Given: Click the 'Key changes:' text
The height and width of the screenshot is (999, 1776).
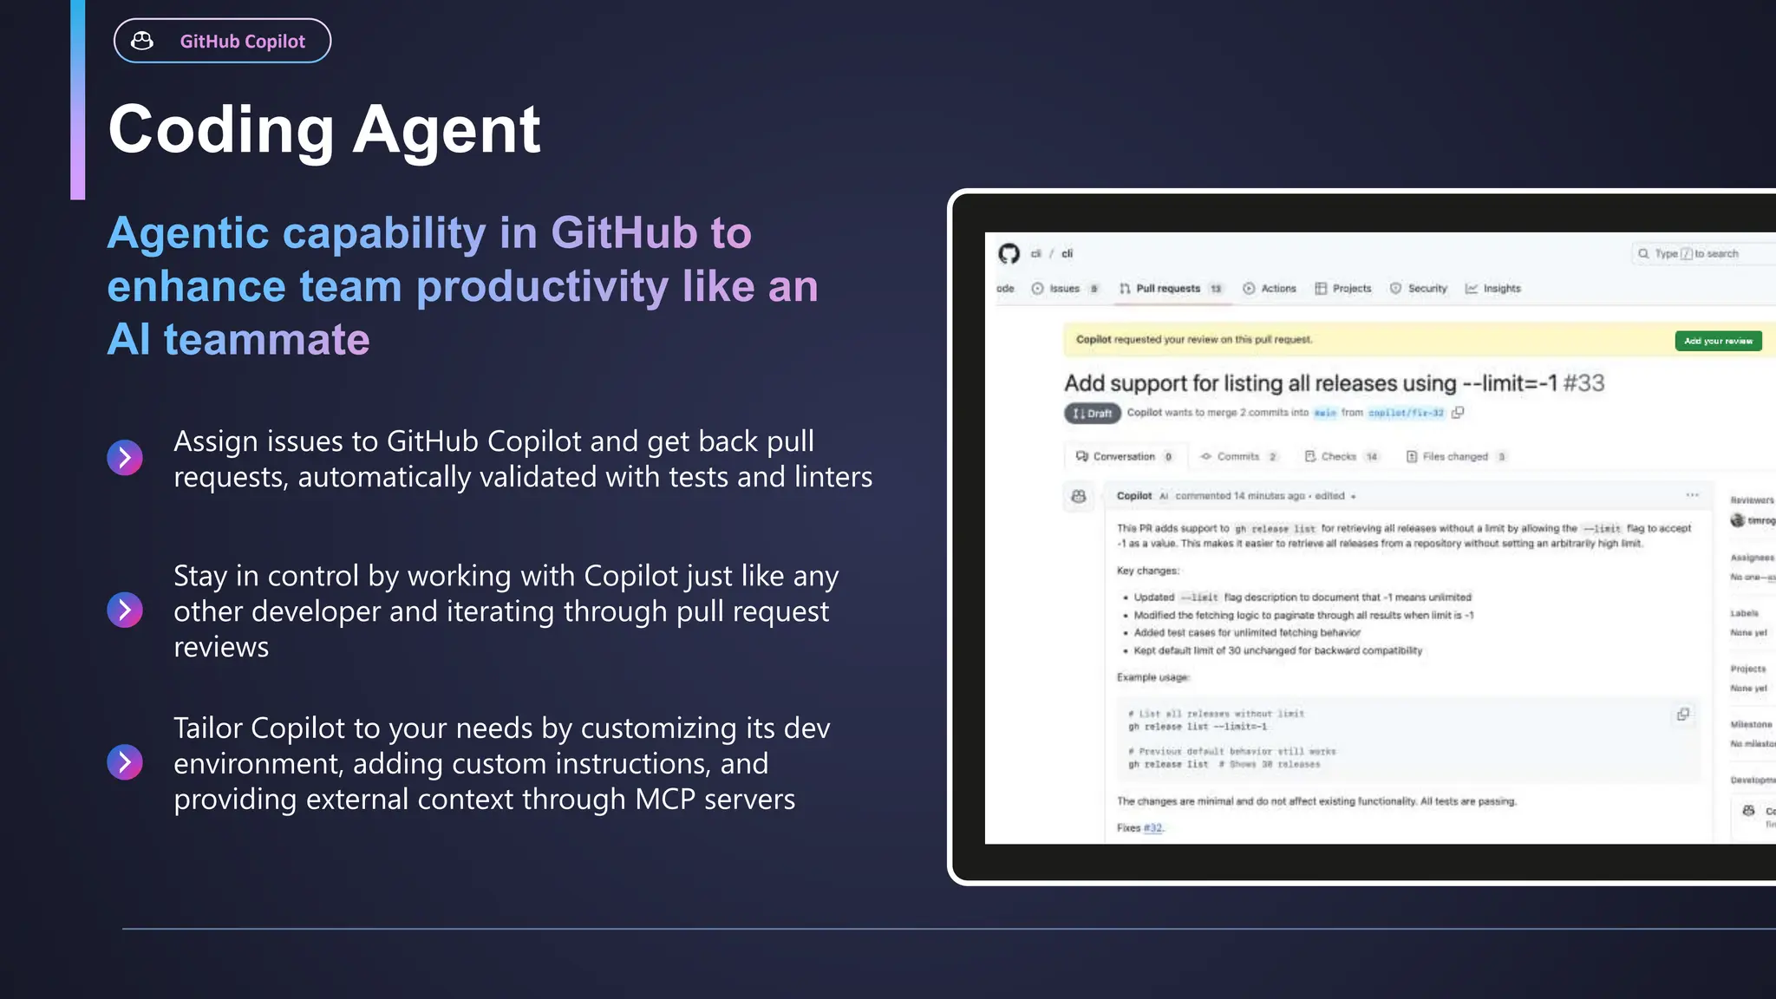Looking at the screenshot, I should [1148, 571].
